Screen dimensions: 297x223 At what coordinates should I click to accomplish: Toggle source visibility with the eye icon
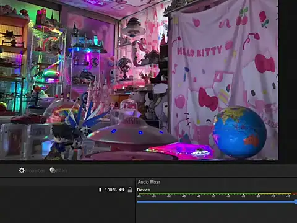(122, 190)
